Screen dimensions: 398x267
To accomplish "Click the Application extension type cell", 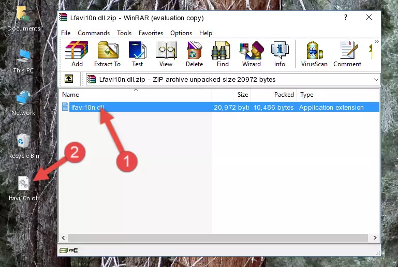I will pyautogui.click(x=331, y=107).
